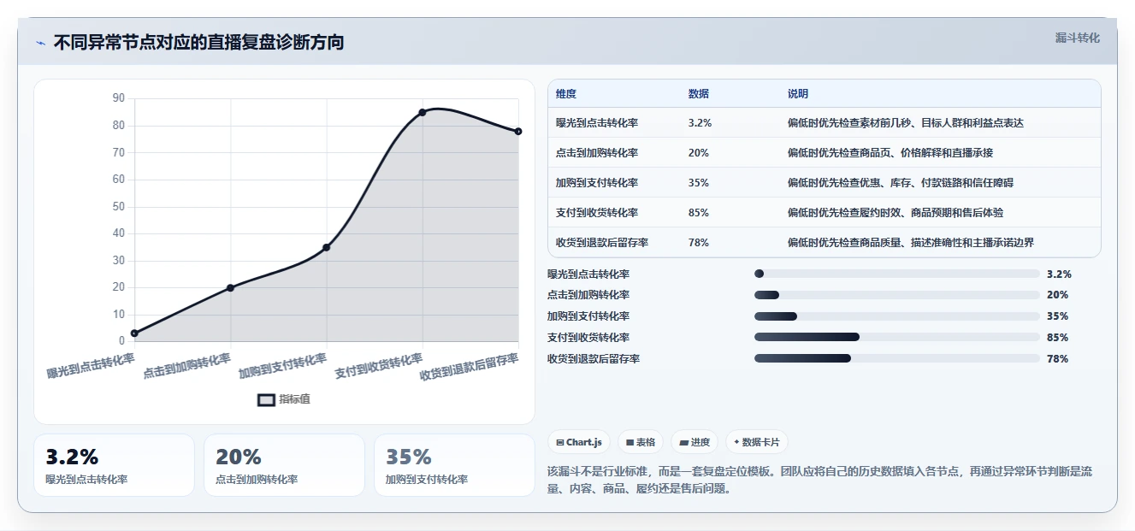Click the chart point for 收货到退款后留存率
This screenshot has width=1135, height=531.
coord(518,131)
